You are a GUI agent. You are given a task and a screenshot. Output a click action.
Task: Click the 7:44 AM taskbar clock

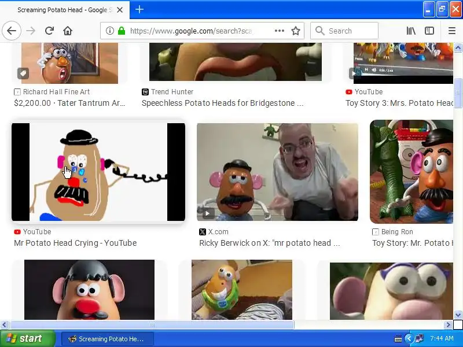[442, 338]
